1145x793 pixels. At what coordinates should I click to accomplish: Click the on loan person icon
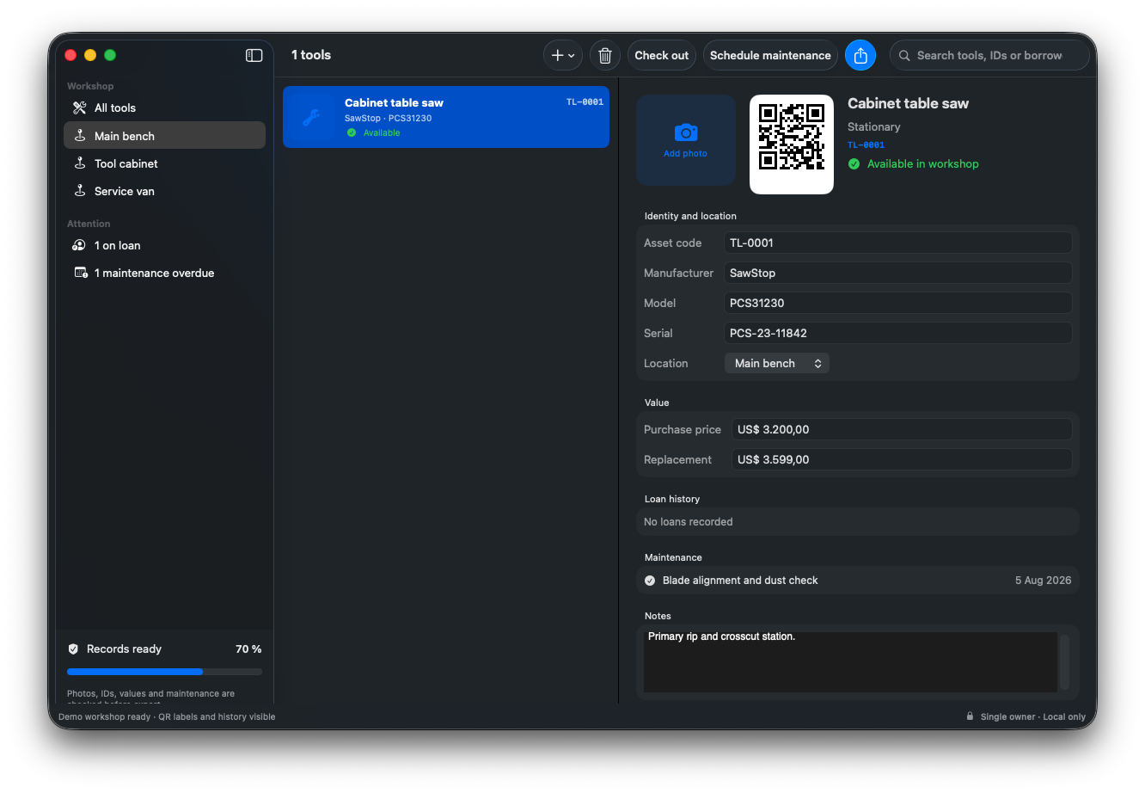[x=79, y=245]
